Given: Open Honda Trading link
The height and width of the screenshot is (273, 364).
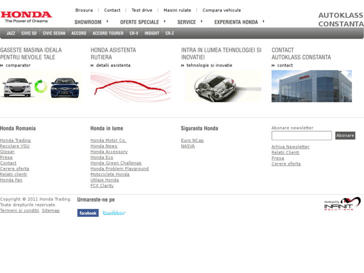Looking at the screenshot, I should (x=16, y=140).
